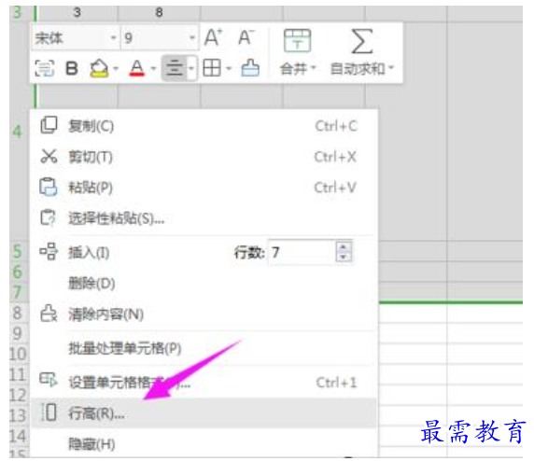
Task: Choose 批量处理单元格(P) menu entry
Action: tap(204, 348)
